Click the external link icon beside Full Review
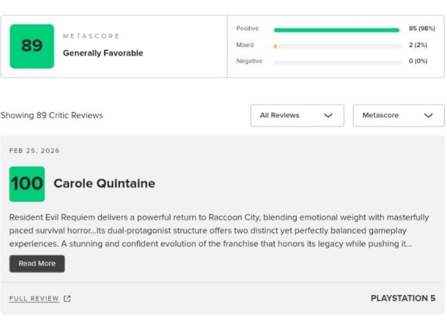 (x=67, y=299)
